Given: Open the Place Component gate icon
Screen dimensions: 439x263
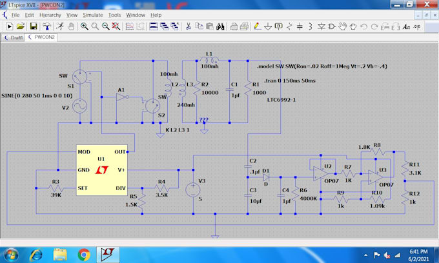Looking at the screenshot, I should (x=332, y=26).
